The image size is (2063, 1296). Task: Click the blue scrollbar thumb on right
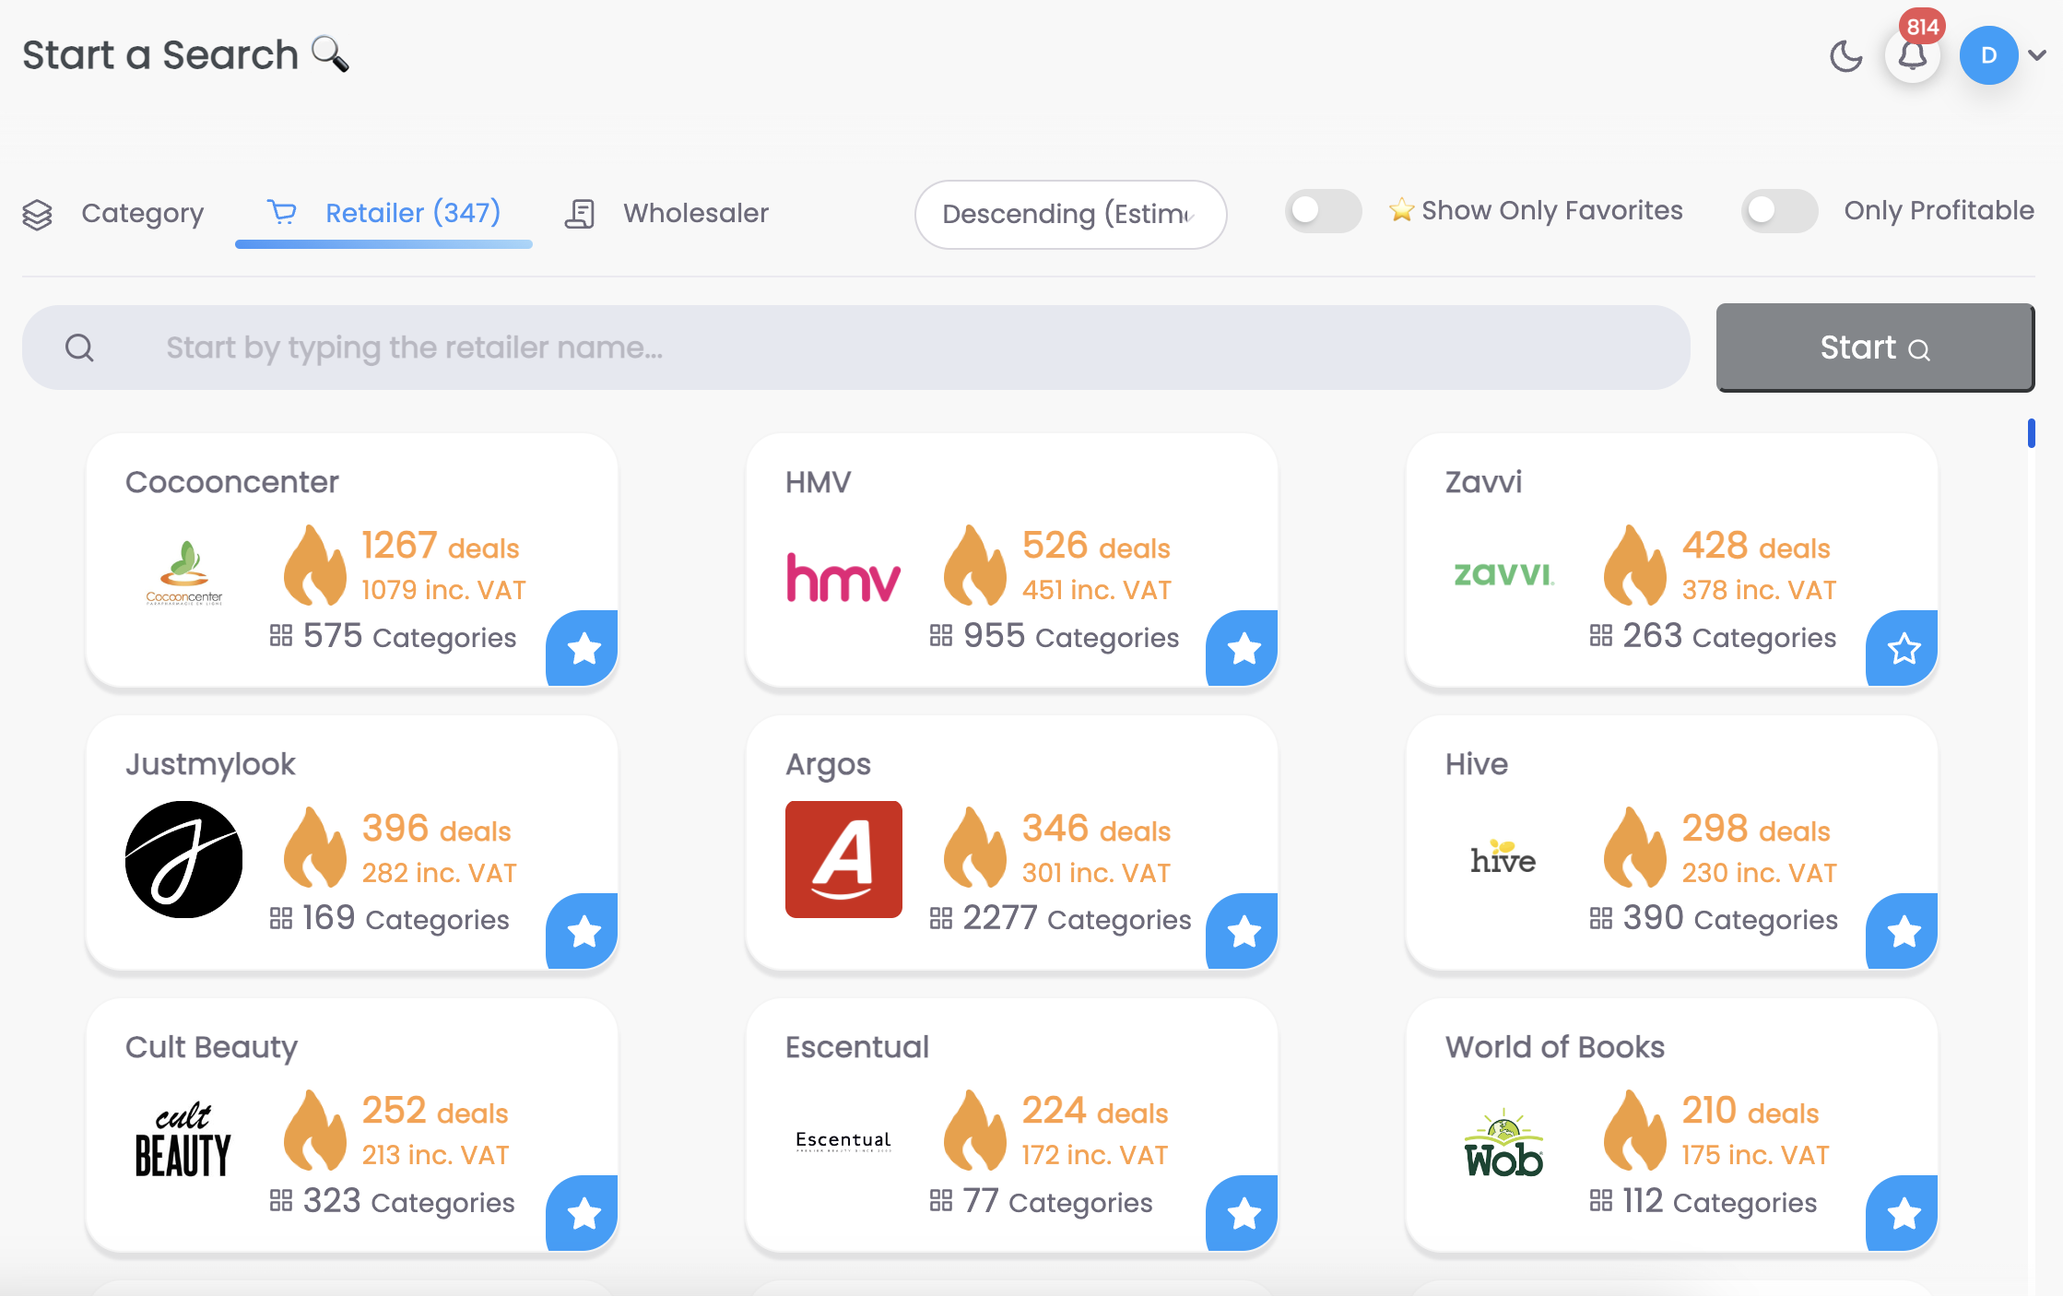[2031, 433]
